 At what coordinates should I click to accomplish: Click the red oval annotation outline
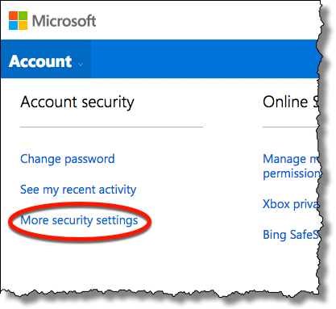click(x=80, y=206)
